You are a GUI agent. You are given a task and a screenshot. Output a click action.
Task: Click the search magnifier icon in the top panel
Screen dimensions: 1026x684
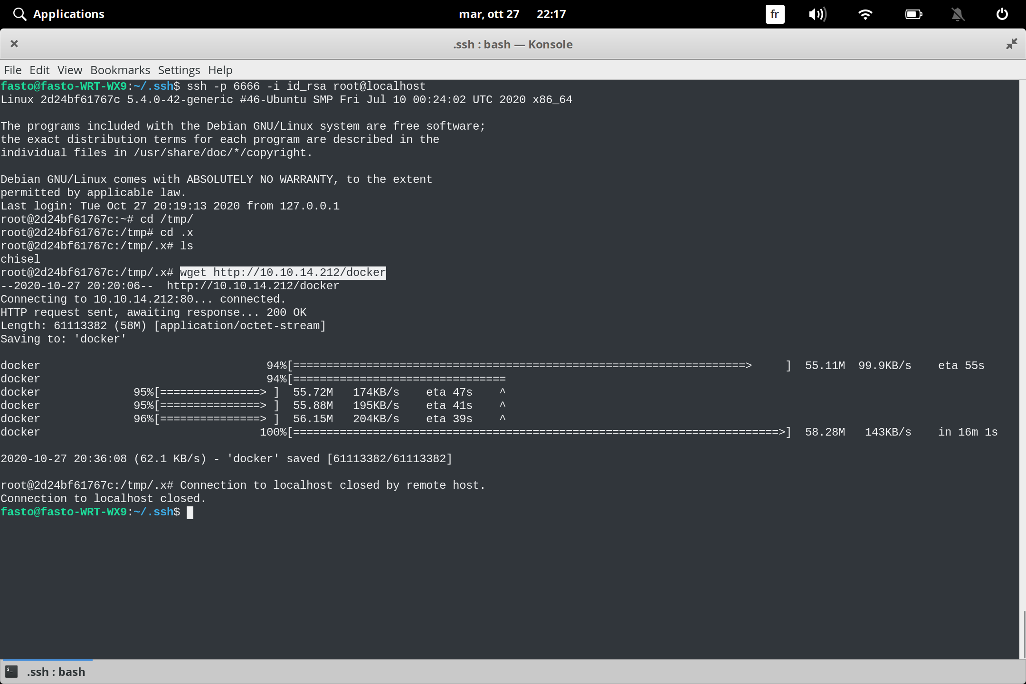click(x=19, y=14)
